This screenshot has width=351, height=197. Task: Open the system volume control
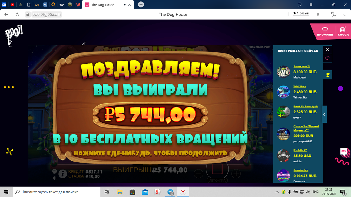[x=308, y=192]
